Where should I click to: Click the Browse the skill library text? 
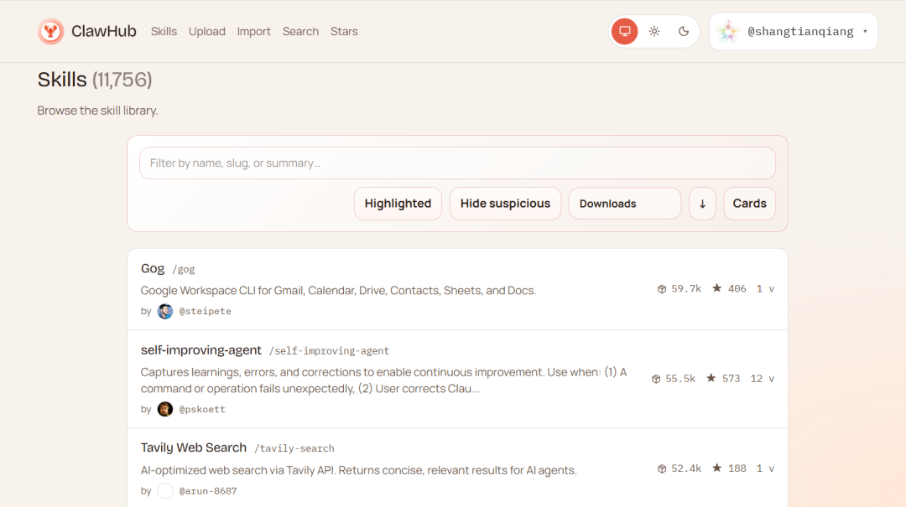[x=97, y=111]
